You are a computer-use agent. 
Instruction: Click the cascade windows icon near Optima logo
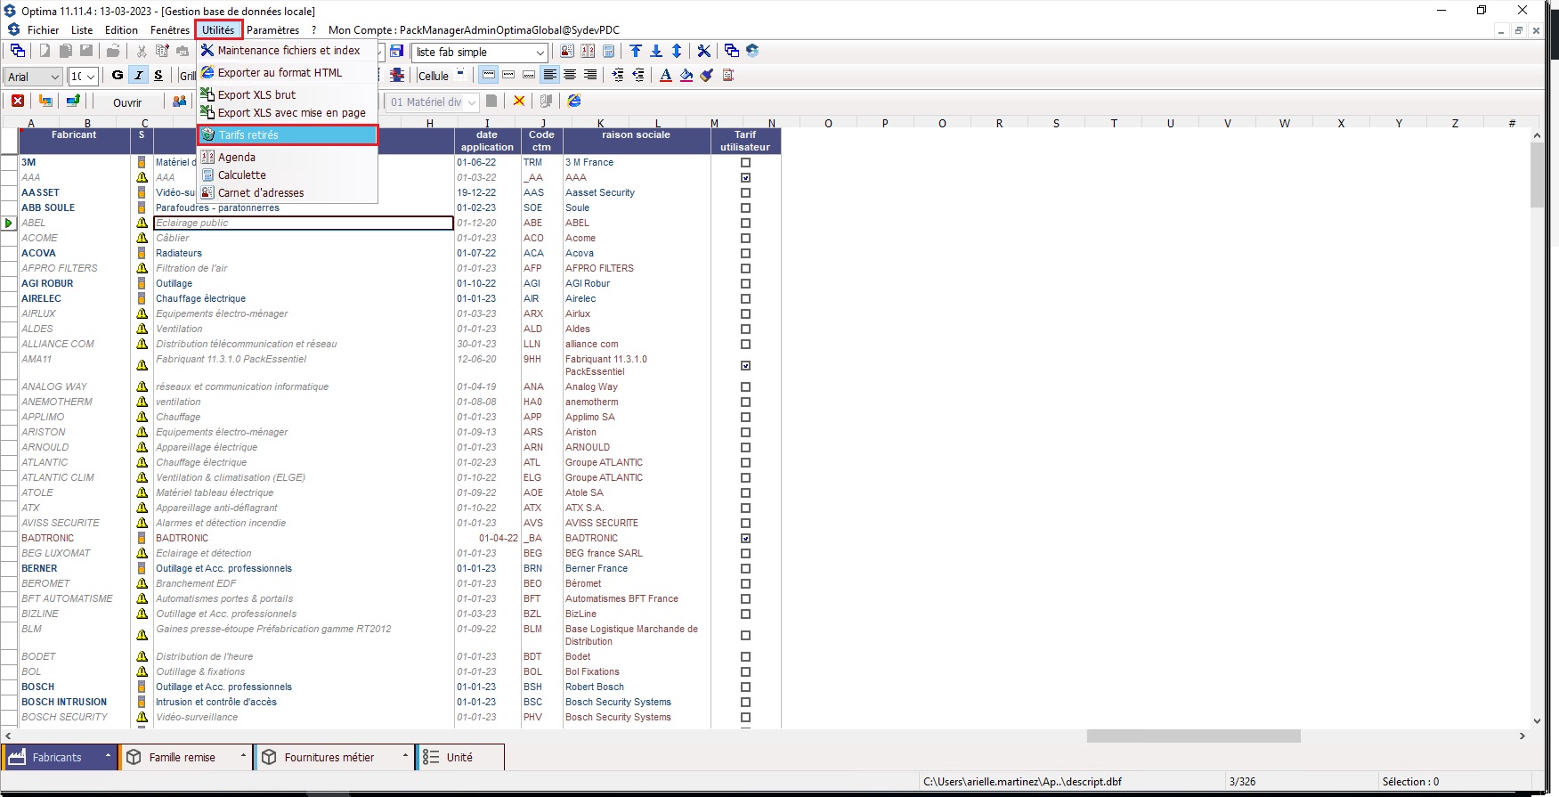732,52
